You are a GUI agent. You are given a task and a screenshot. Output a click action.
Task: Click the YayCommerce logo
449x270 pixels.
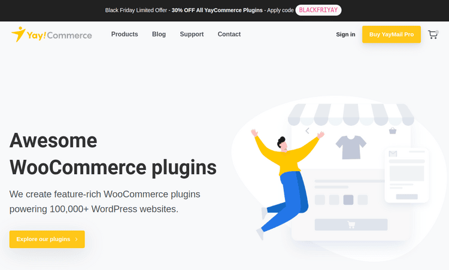click(x=51, y=35)
